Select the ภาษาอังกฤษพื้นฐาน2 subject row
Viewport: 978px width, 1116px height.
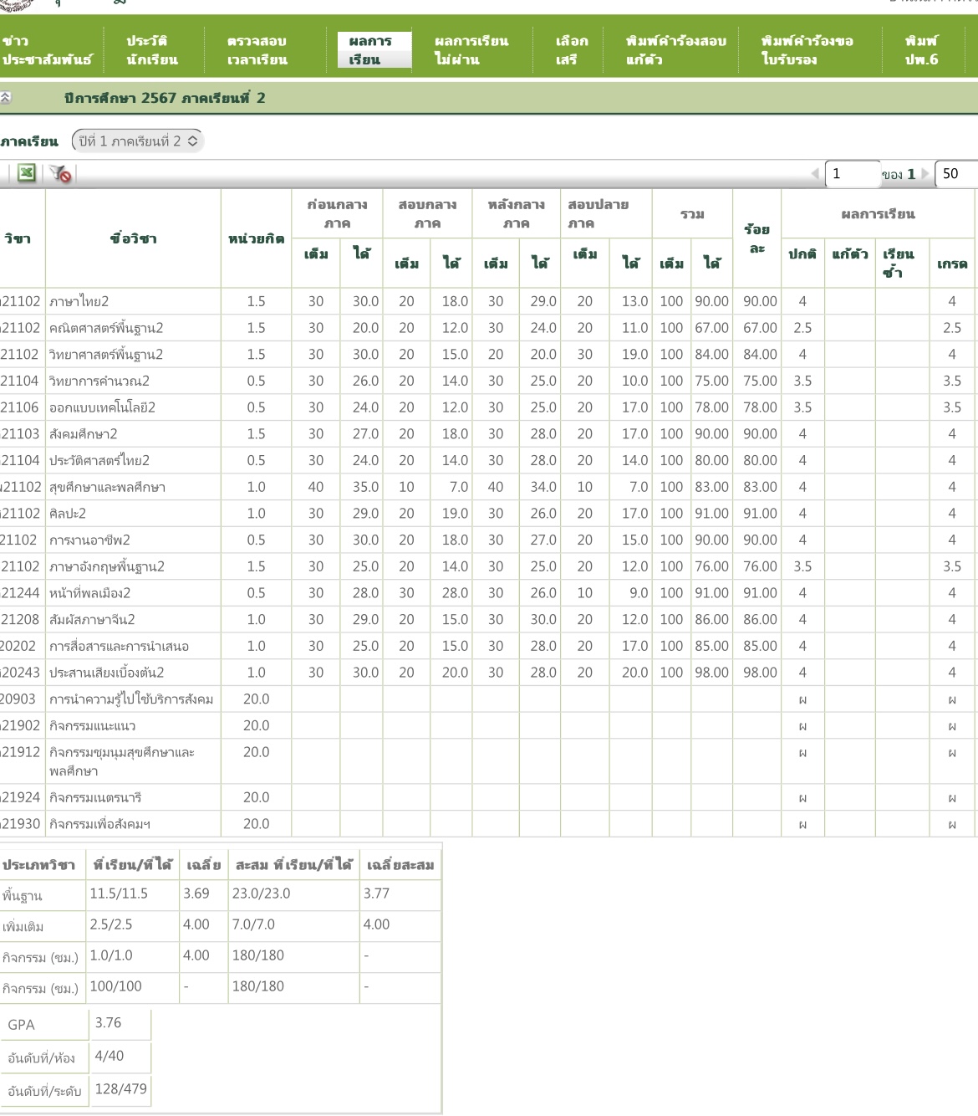click(487, 566)
